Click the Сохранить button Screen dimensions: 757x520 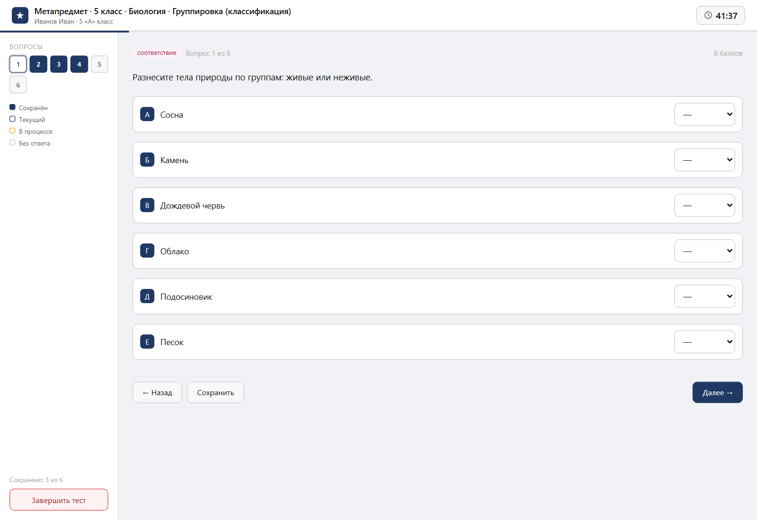(215, 392)
